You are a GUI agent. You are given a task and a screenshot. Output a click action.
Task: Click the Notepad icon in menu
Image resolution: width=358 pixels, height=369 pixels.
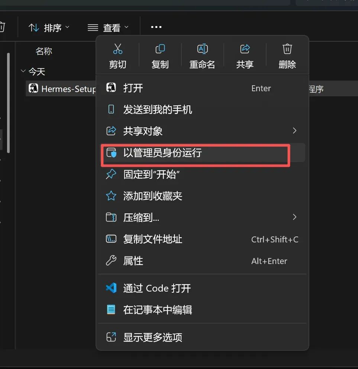(111, 309)
